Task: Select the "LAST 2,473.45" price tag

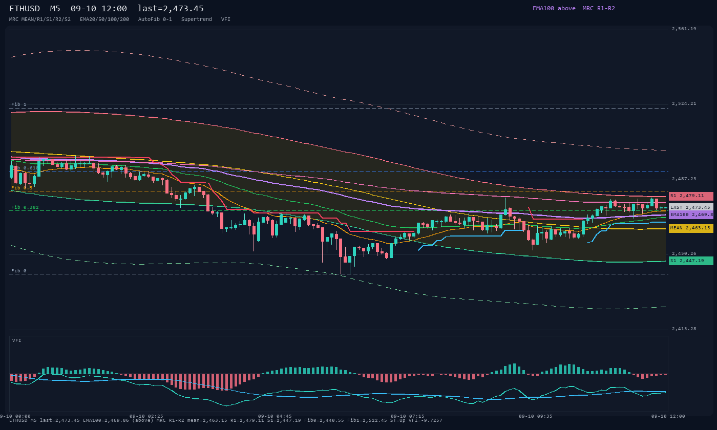Action: pos(691,207)
